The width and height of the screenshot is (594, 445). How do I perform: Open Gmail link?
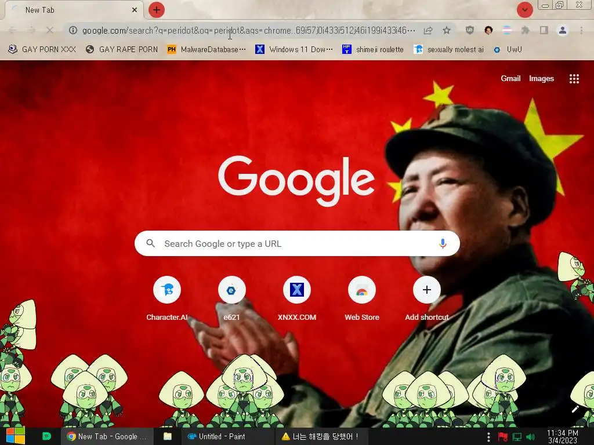(x=510, y=78)
